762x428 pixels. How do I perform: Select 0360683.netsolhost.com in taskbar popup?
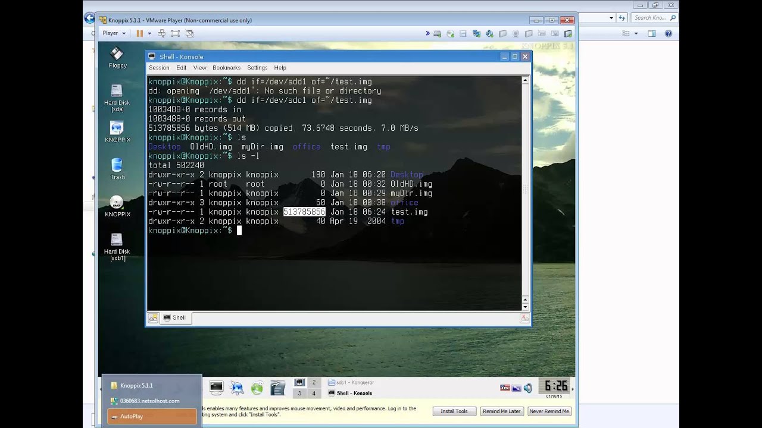pyautogui.click(x=152, y=401)
